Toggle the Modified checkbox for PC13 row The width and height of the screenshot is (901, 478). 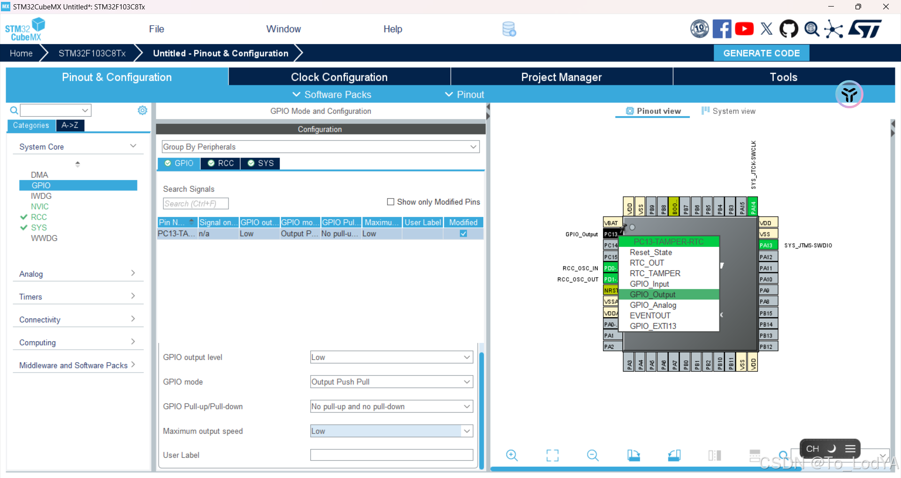pos(463,234)
